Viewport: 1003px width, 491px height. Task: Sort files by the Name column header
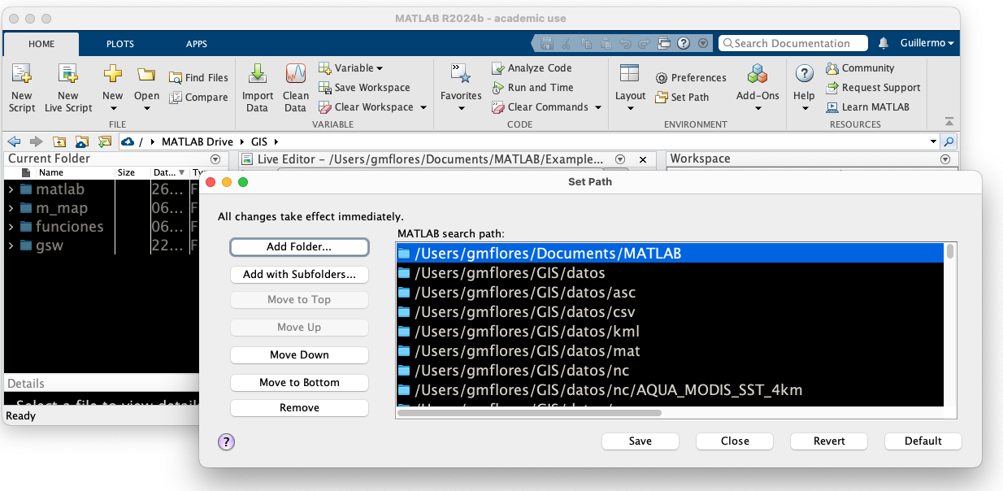tap(50, 172)
